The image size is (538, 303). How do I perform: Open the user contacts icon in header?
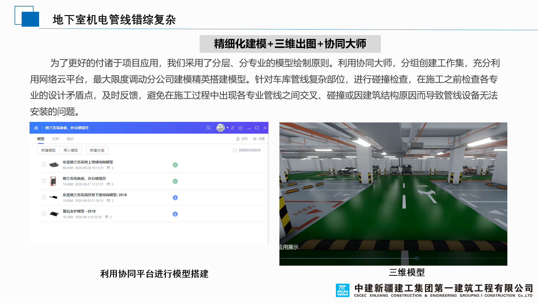[208, 128]
